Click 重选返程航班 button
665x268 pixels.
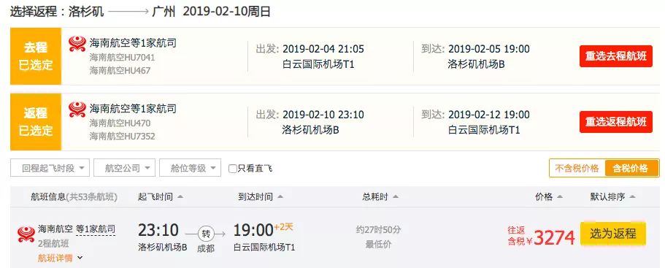(x=616, y=122)
